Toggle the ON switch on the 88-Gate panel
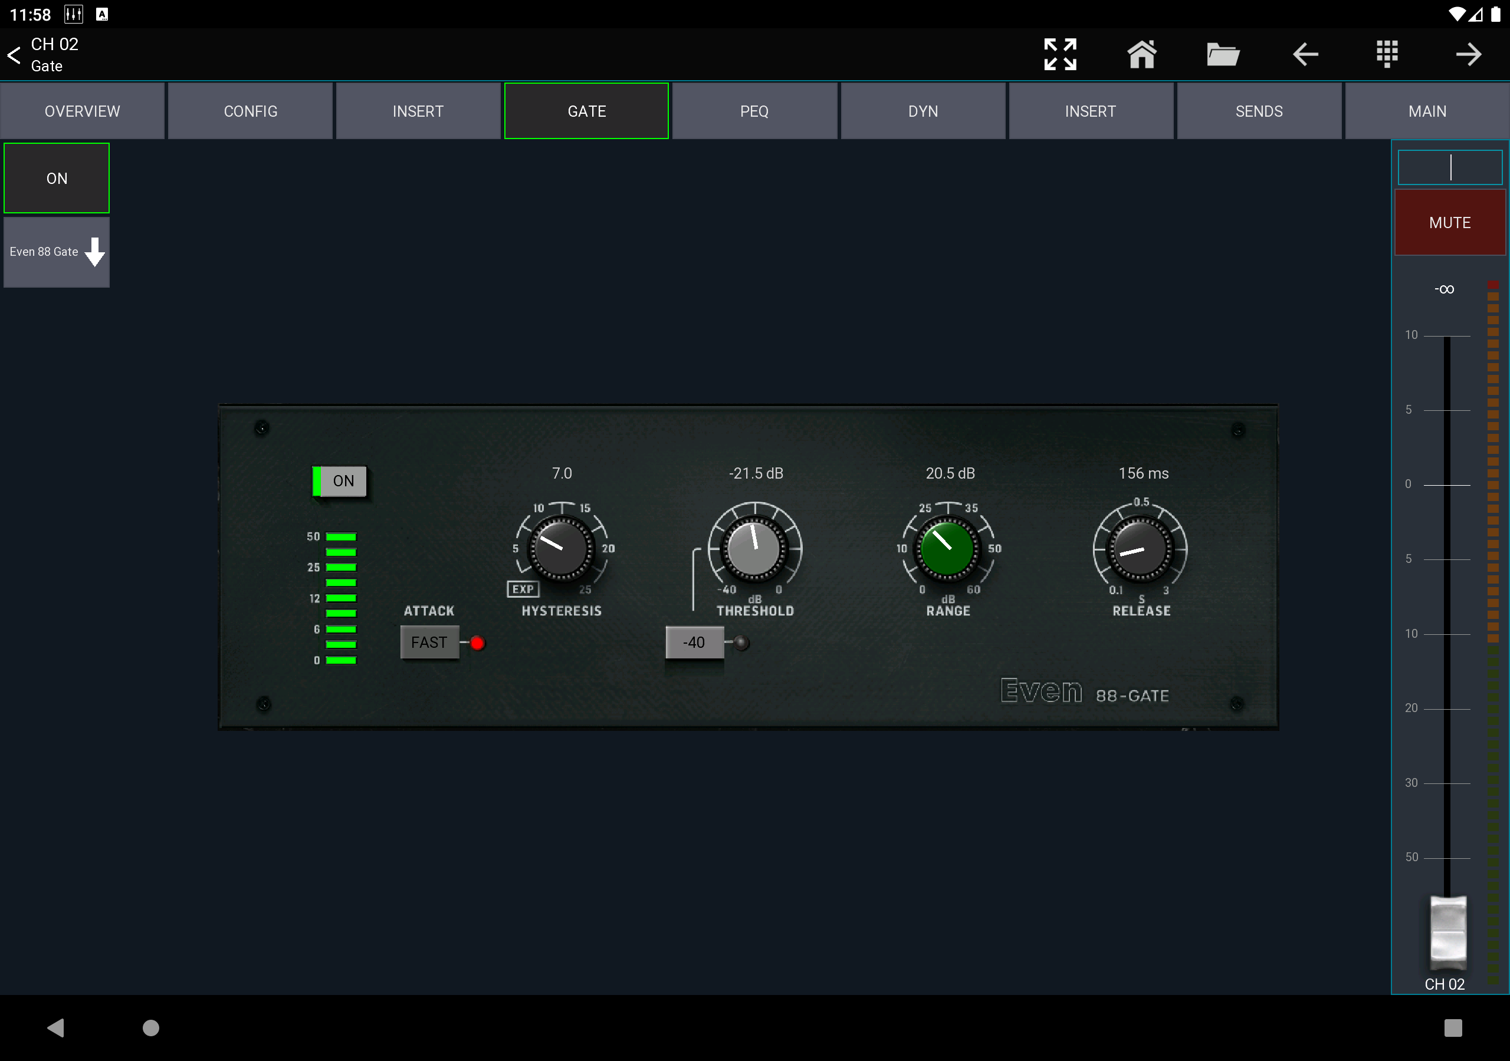The height and width of the screenshot is (1061, 1510). pos(339,481)
